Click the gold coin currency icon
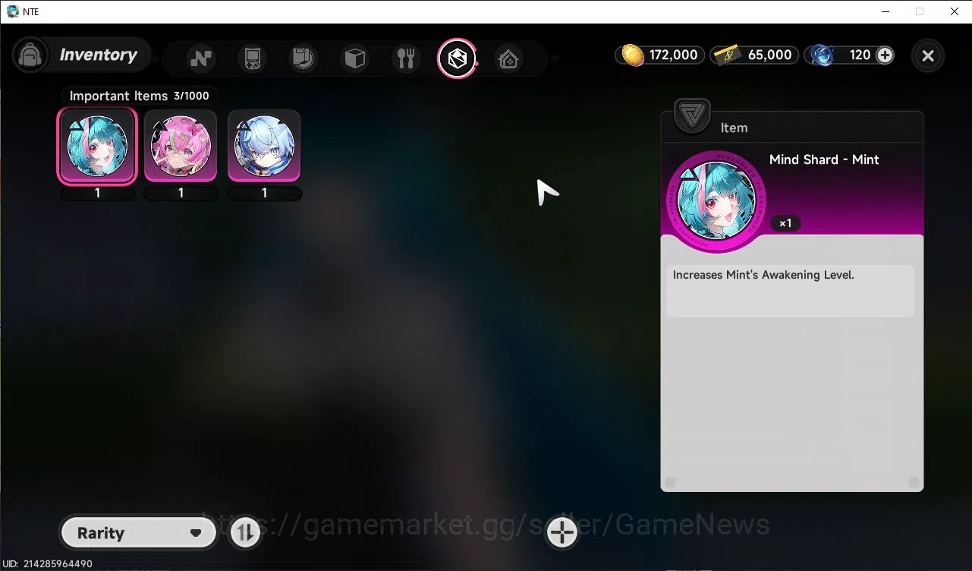 pyautogui.click(x=633, y=55)
